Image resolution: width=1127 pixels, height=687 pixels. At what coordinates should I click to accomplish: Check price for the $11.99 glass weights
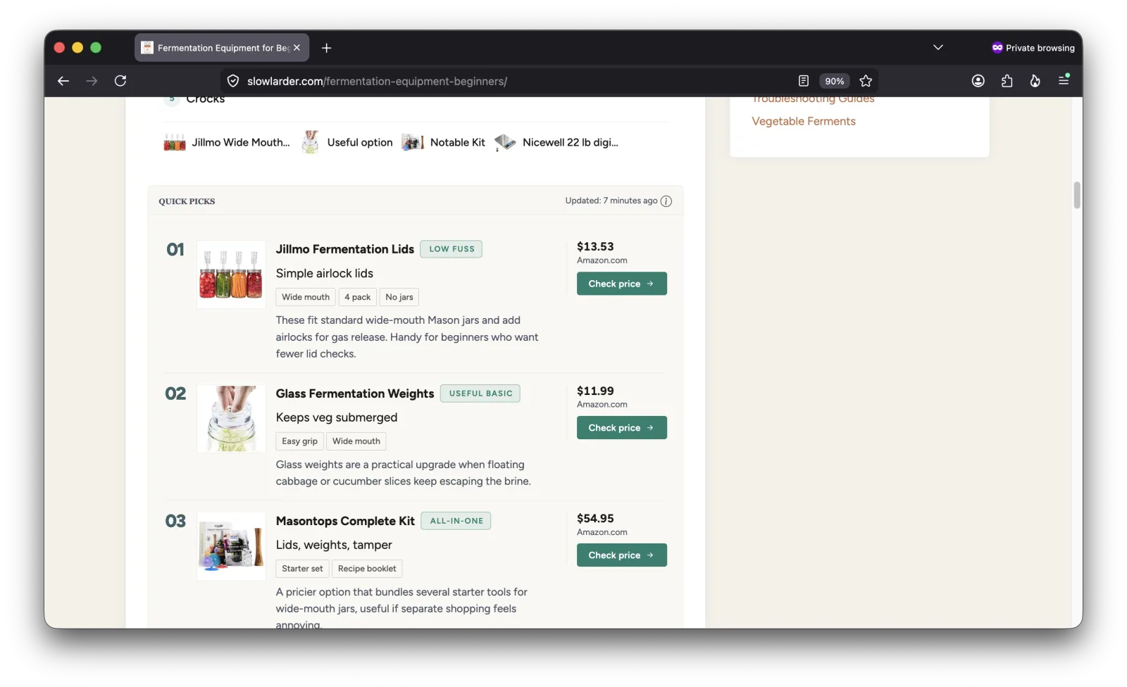(622, 428)
